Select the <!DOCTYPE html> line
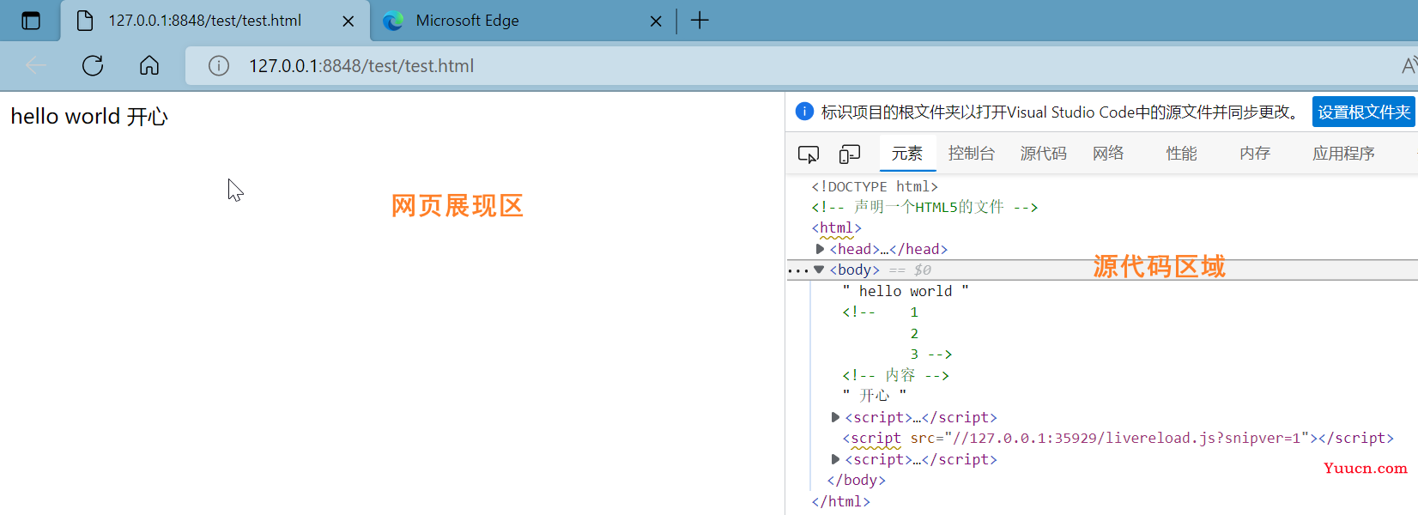The image size is (1418, 515). tap(875, 186)
